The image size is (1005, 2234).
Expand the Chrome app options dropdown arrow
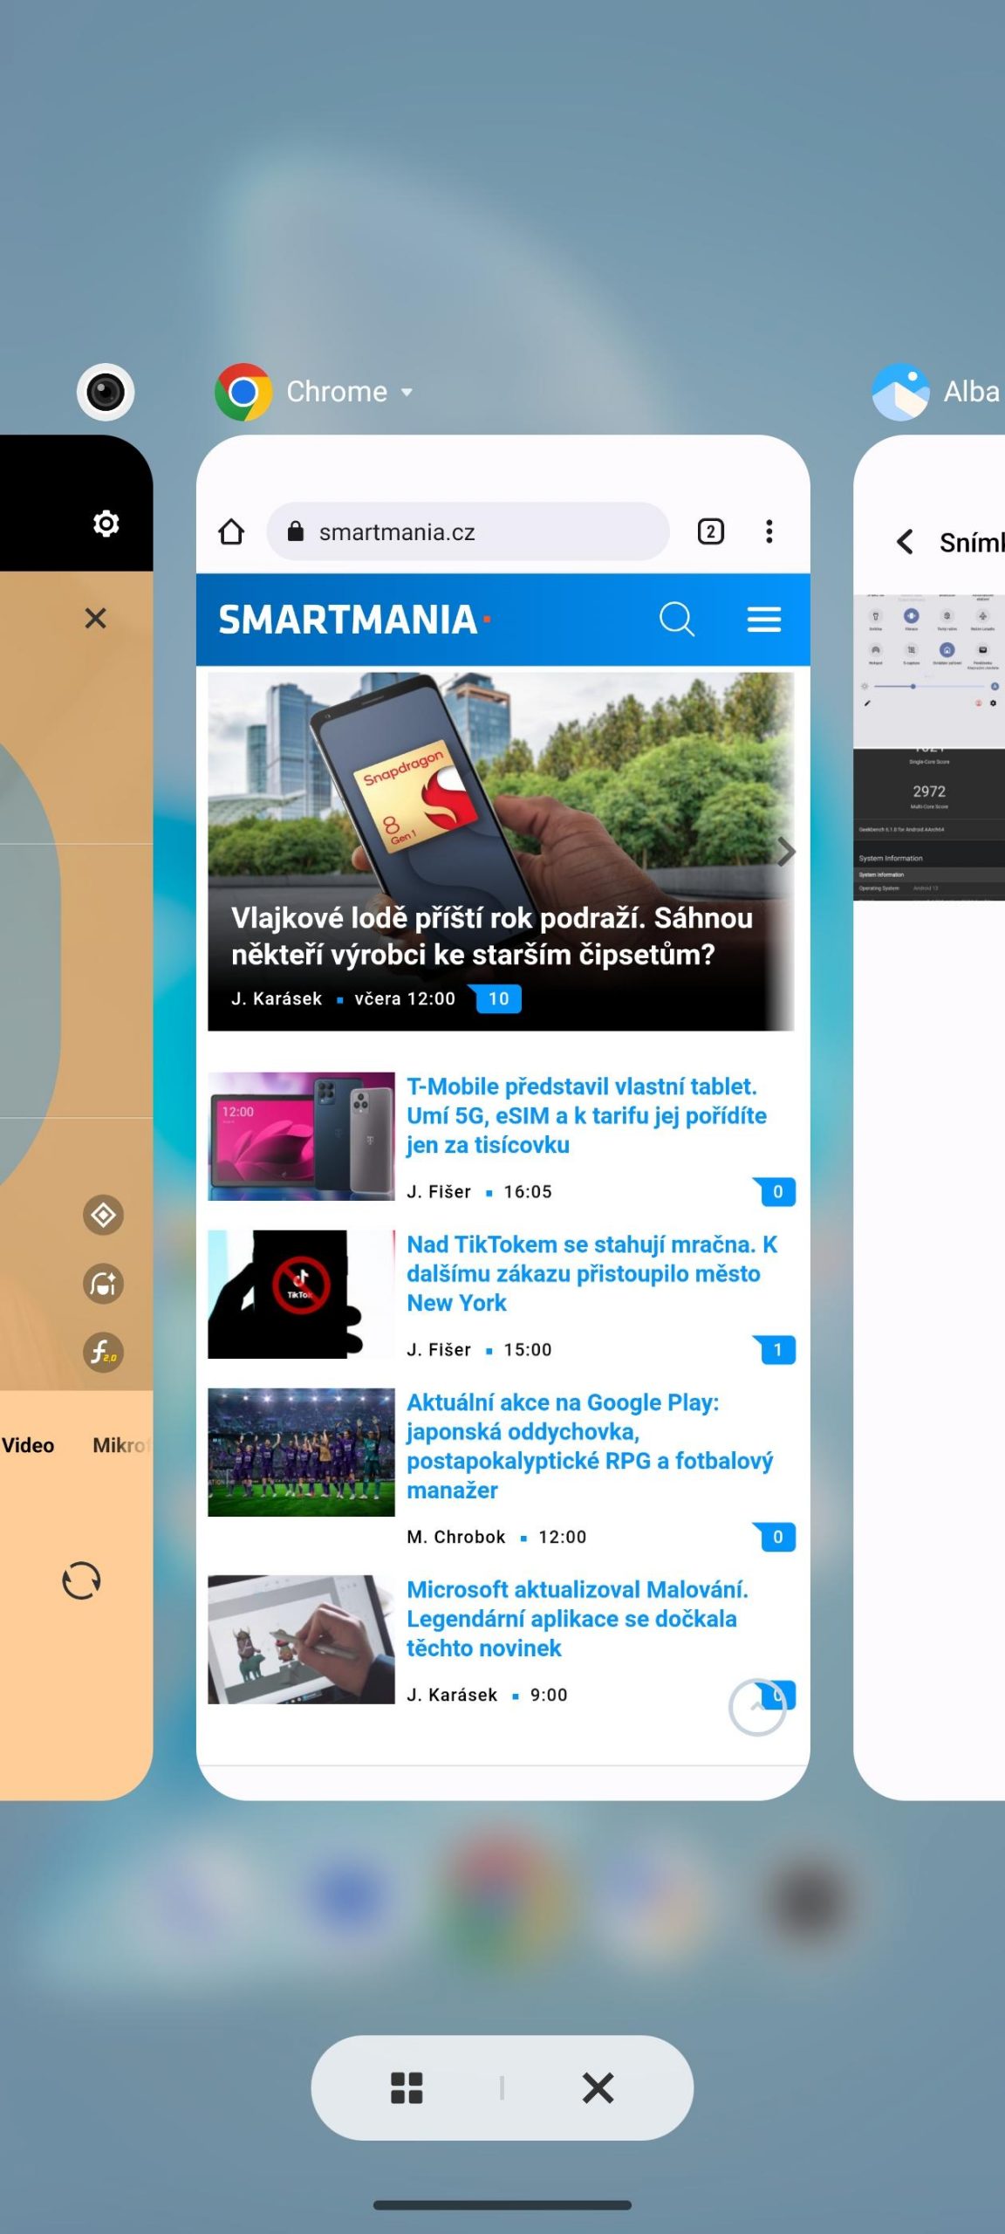tap(407, 393)
